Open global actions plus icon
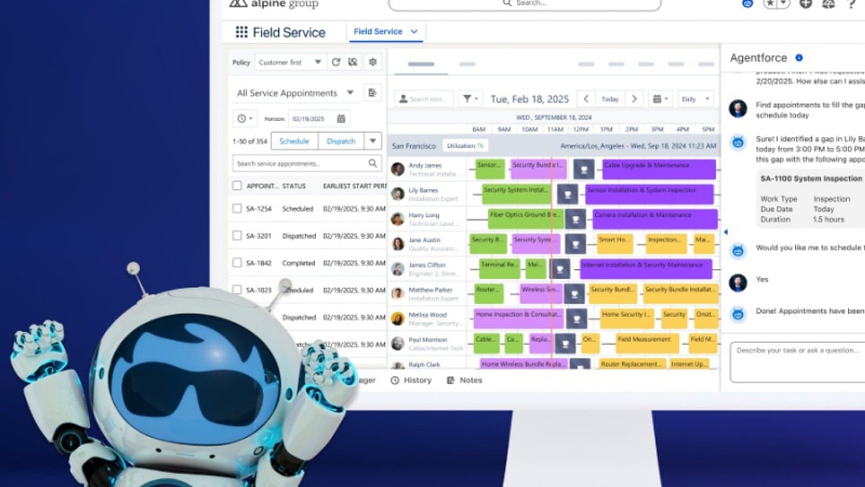865x487 pixels. (806, 3)
